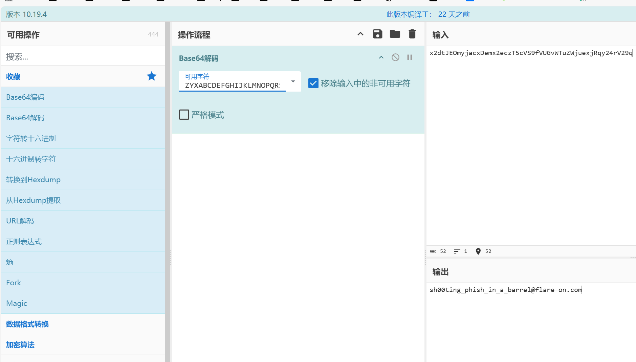Expand the 数据格式转换 category
636x362 pixels.
pyautogui.click(x=27, y=324)
